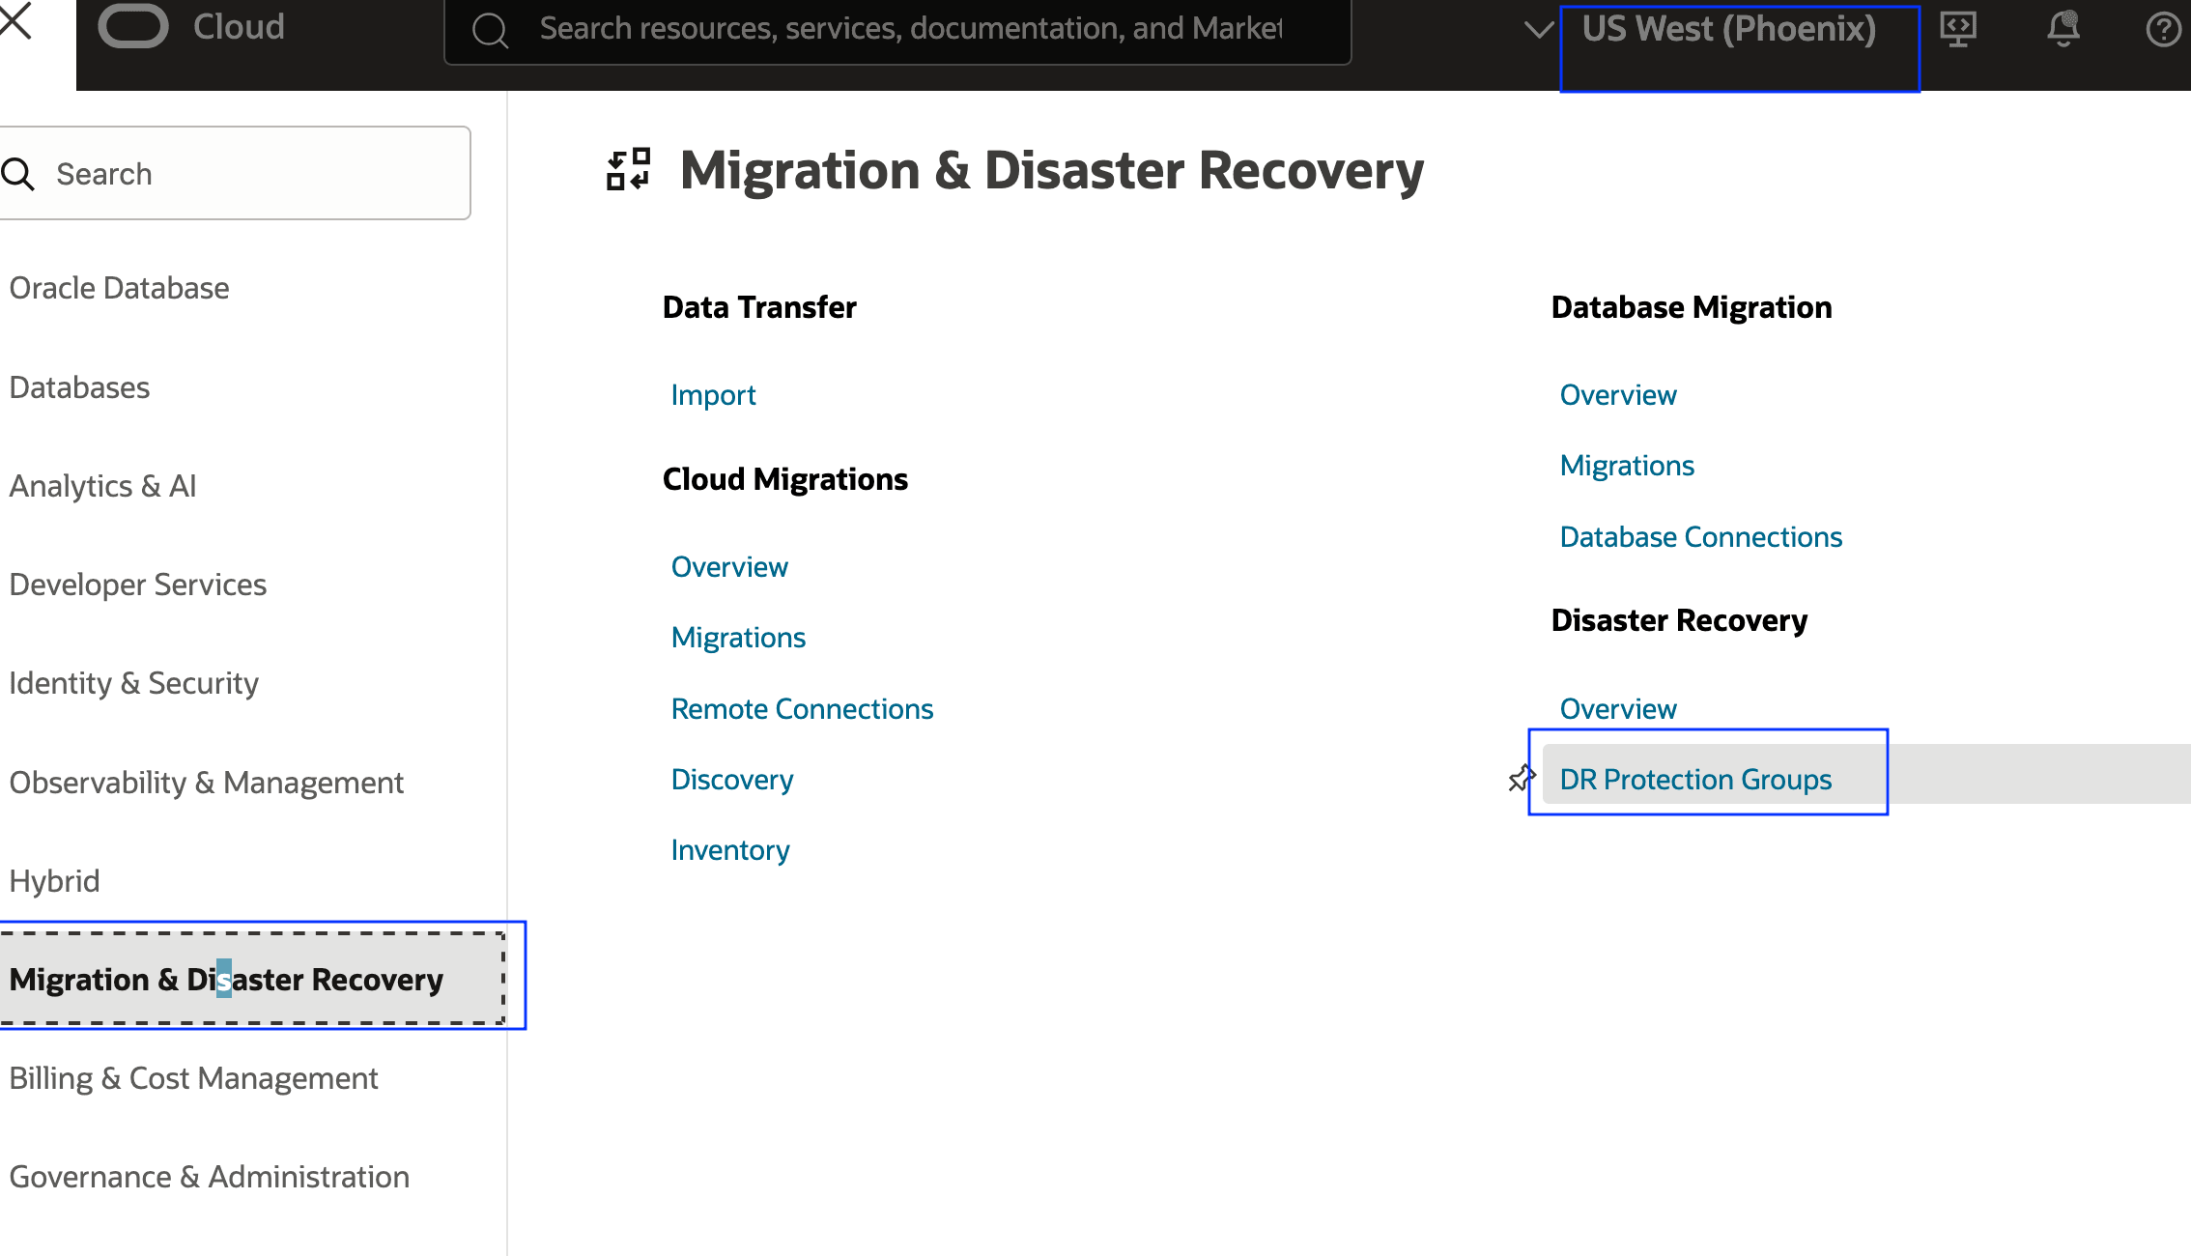Open Data Transfer Import link
2191x1256 pixels.
click(x=713, y=395)
